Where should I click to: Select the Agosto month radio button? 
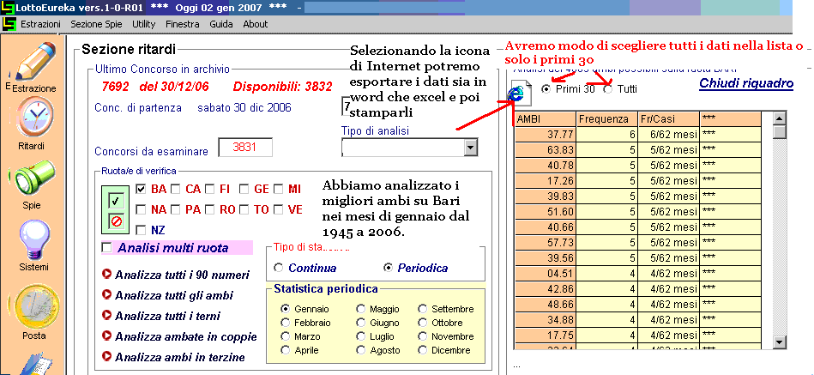361,350
